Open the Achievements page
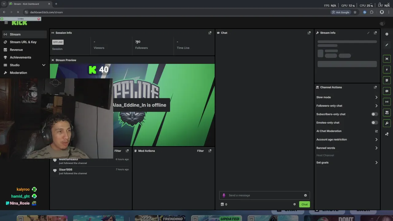This screenshot has height=221, width=393. (24, 57)
